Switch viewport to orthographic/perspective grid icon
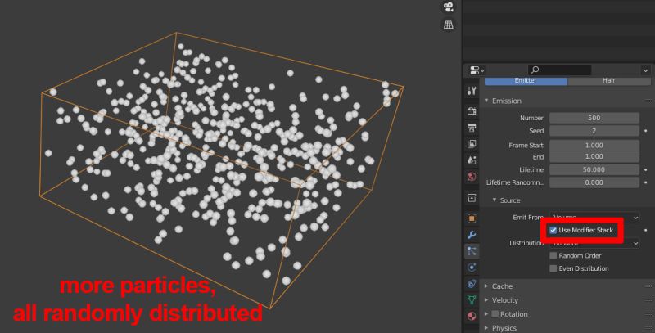The height and width of the screenshot is (333, 655). click(448, 25)
